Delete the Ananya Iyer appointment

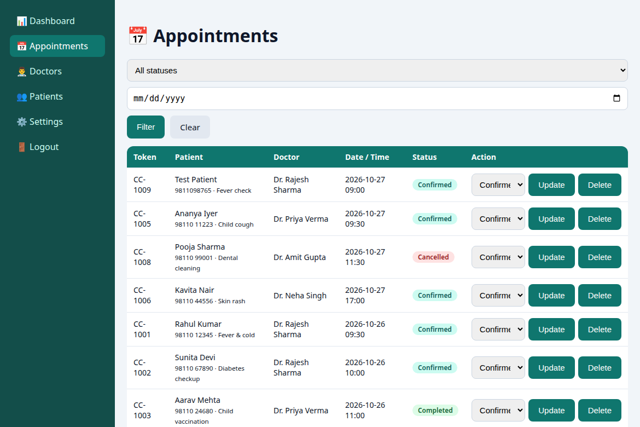[600, 218]
